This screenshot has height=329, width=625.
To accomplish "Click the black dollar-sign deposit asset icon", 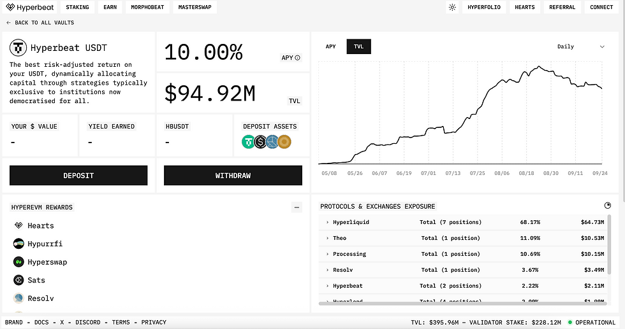I will click(x=260, y=142).
